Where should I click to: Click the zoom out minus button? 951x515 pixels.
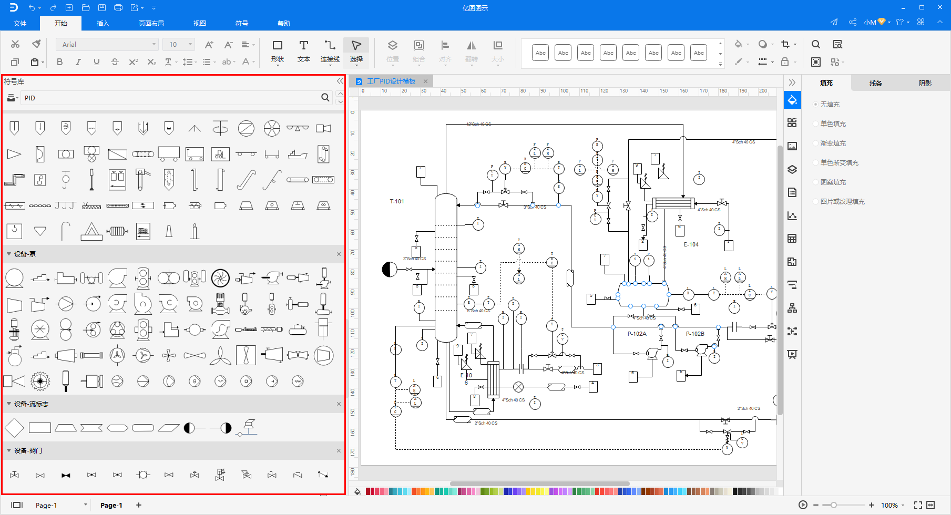(x=816, y=505)
